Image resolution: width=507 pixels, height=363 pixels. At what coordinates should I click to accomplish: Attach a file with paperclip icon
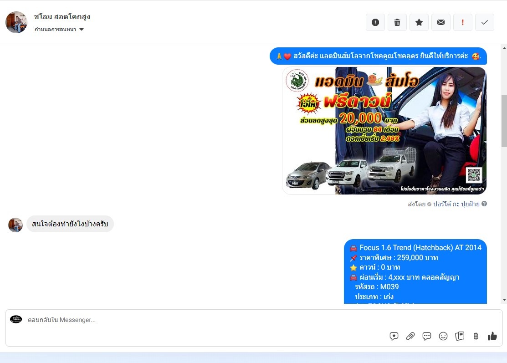[410, 336]
